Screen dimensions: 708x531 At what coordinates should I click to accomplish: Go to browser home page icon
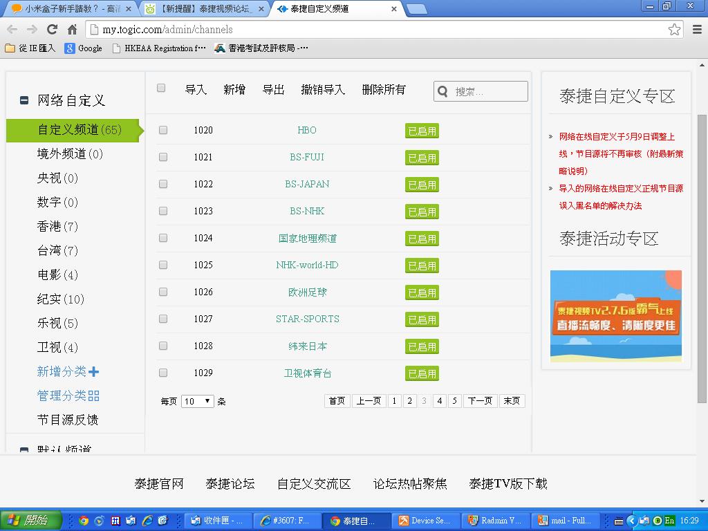72,29
